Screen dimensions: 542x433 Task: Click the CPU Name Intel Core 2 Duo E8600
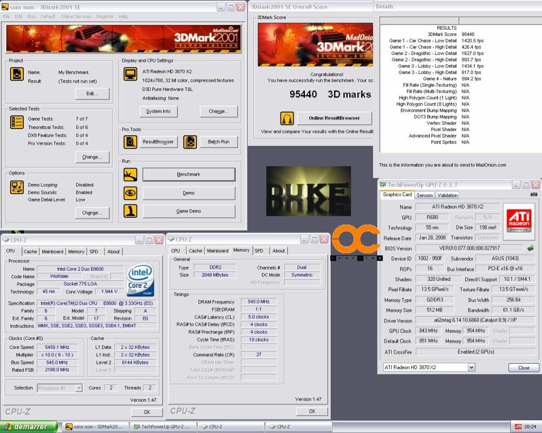point(80,269)
